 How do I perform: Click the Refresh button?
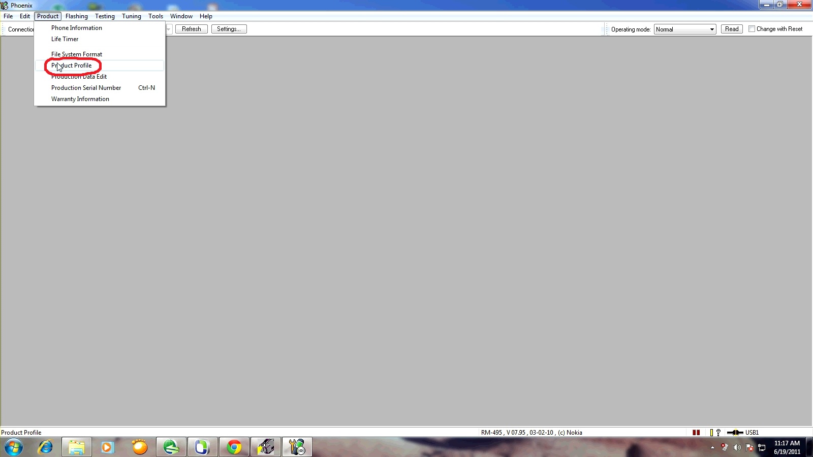tap(192, 29)
